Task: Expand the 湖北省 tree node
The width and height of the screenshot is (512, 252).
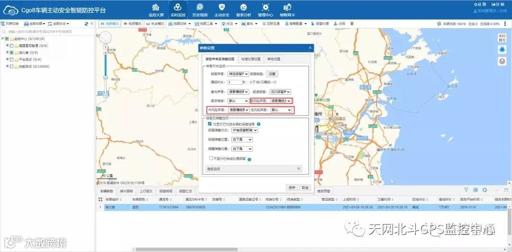Action: (7, 52)
